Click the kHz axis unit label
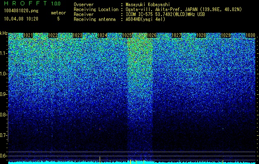Screen dimensions: 259x164 click(x=4, y=33)
